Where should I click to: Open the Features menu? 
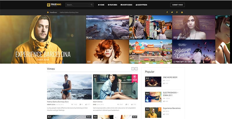[113, 5]
